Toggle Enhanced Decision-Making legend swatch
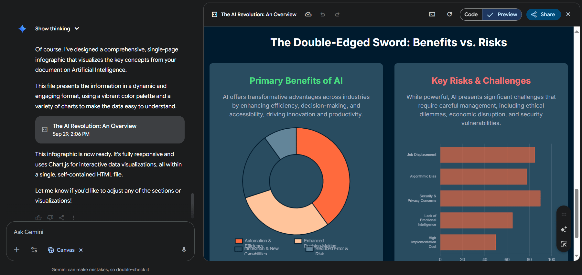 [x=298, y=241]
